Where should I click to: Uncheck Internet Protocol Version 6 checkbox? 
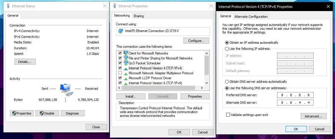[x=120, y=83]
